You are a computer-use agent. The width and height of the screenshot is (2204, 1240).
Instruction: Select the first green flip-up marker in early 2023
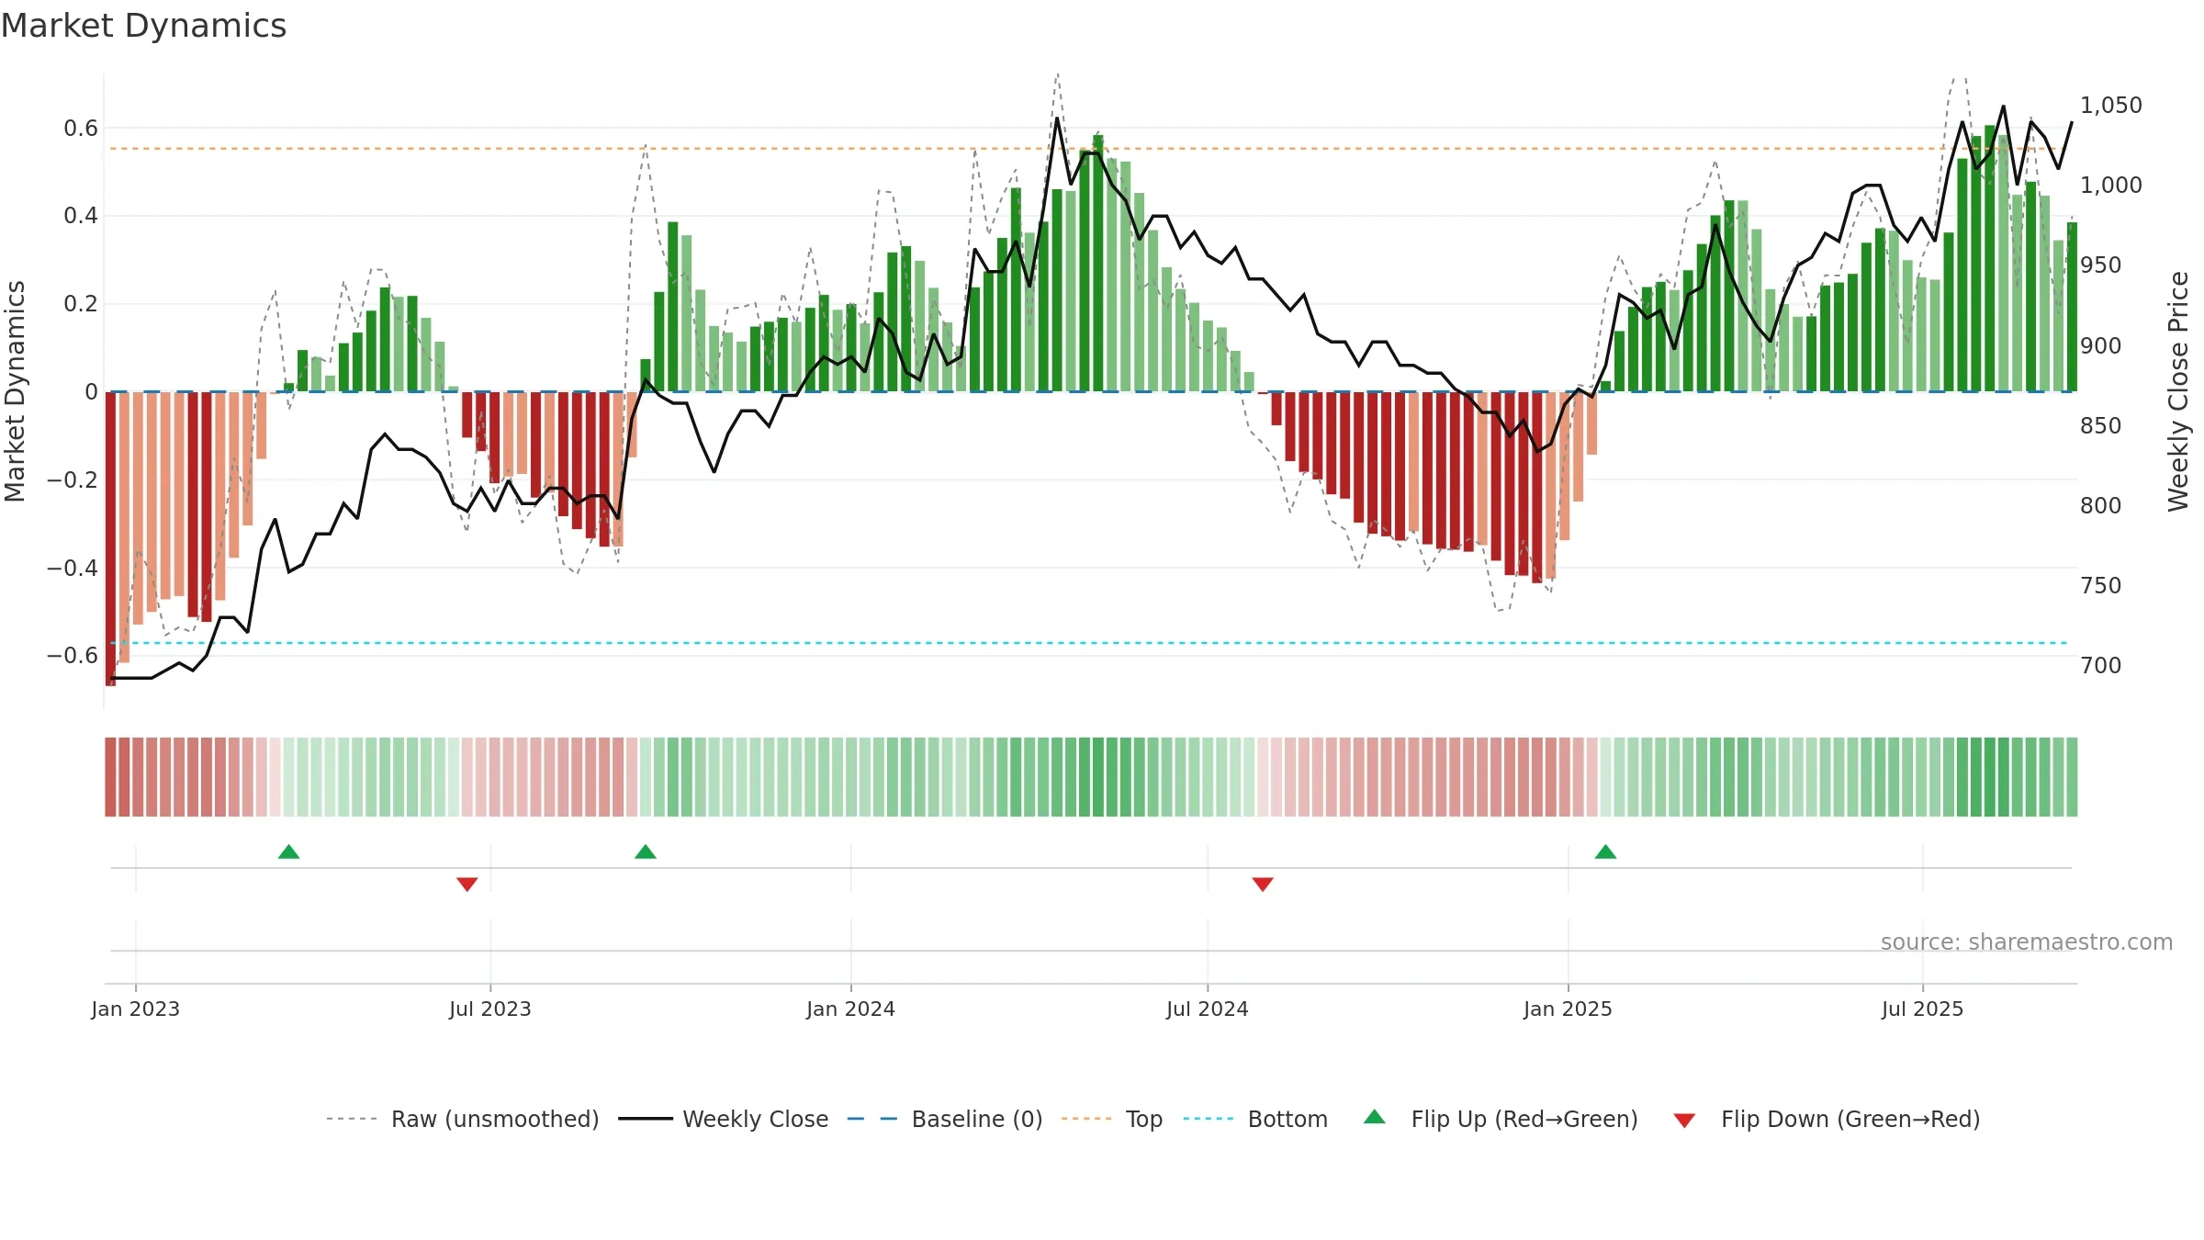(x=288, y=851)
